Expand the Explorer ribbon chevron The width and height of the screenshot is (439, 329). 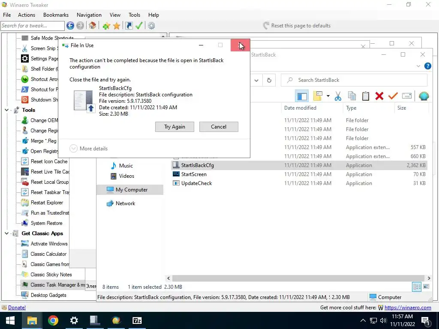(418, 66)
